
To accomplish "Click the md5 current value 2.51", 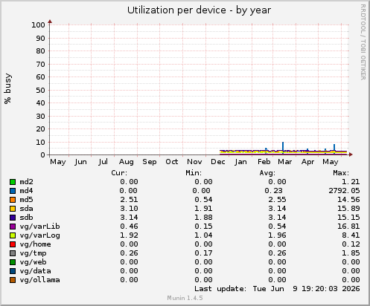I will 129,200.
